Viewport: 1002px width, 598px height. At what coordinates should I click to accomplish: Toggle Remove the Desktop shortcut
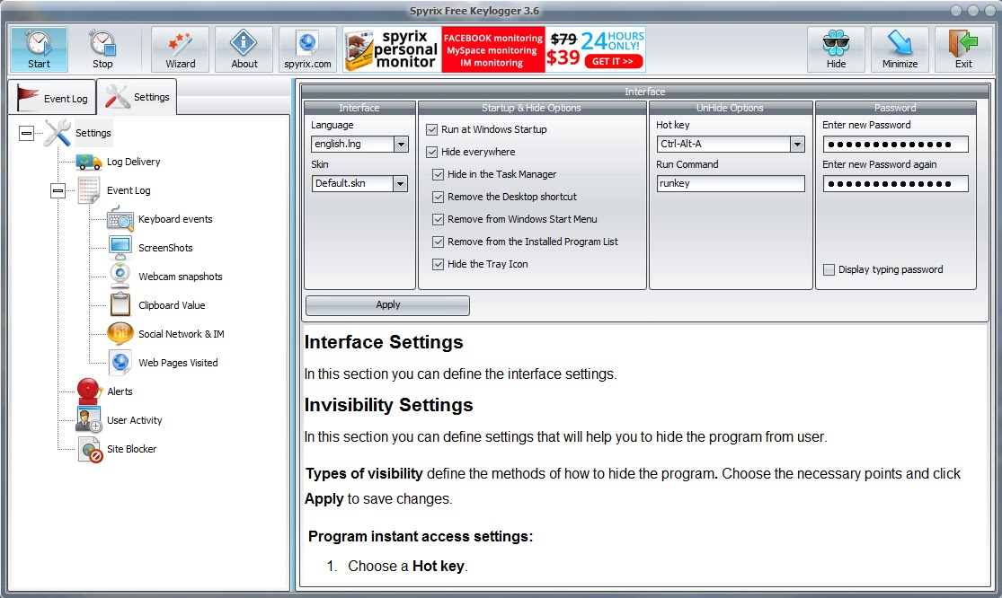pyautogui.click(x=439, y=197)
